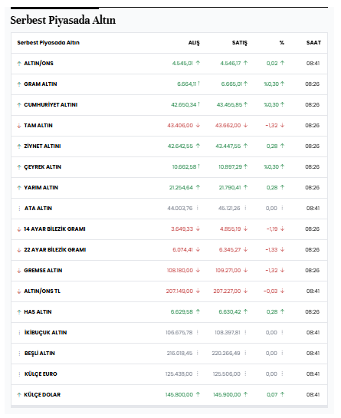Open the BEŞLİ ALTIN row
The height and width of the screenshot is (418, 341).
click(169, 354)
